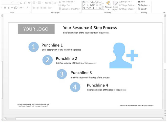Select the five-point star shape
Image resolution: width=167 pixels, height=122 pixels.
click(100, 8)
